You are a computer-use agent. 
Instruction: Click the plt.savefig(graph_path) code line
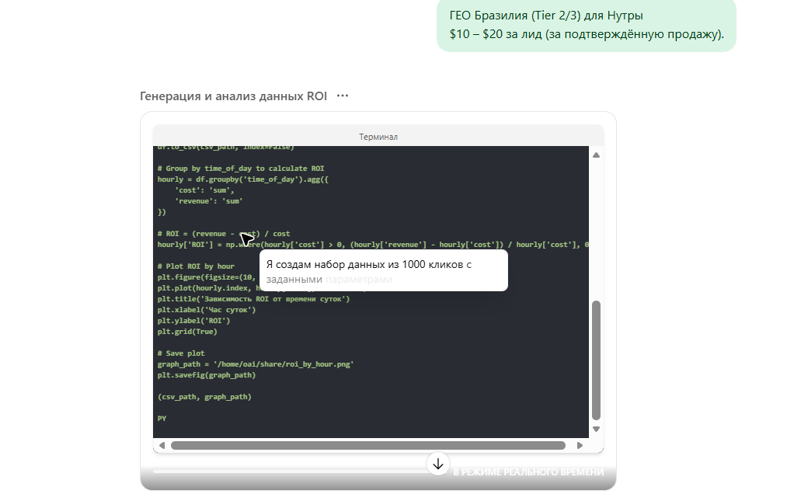click(207, 375)
